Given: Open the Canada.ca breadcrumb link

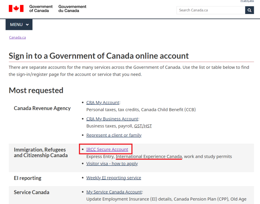Looking at the screenshot, I should pyautogui.click(x=18, y=37).
